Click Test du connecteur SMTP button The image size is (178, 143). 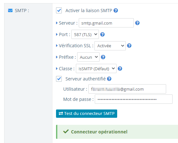click(86, 114)
